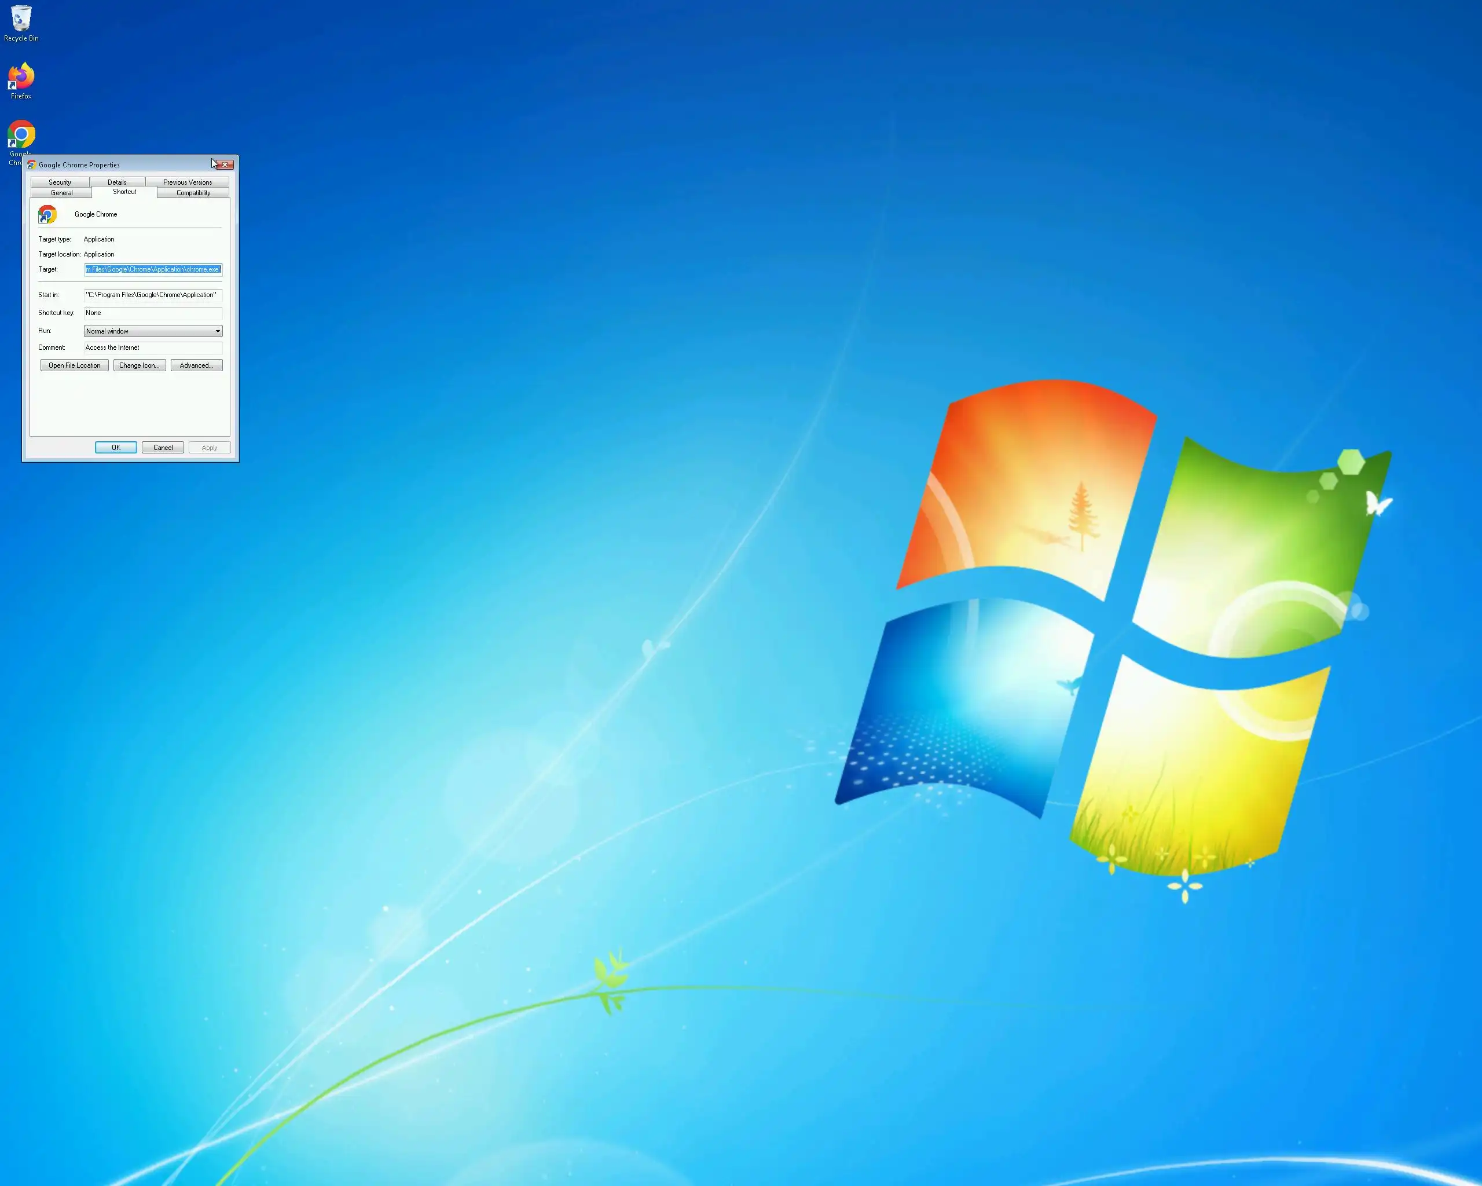Focus the Shortcut key field
1482x1186 pixels.
(x=153, y=313)
